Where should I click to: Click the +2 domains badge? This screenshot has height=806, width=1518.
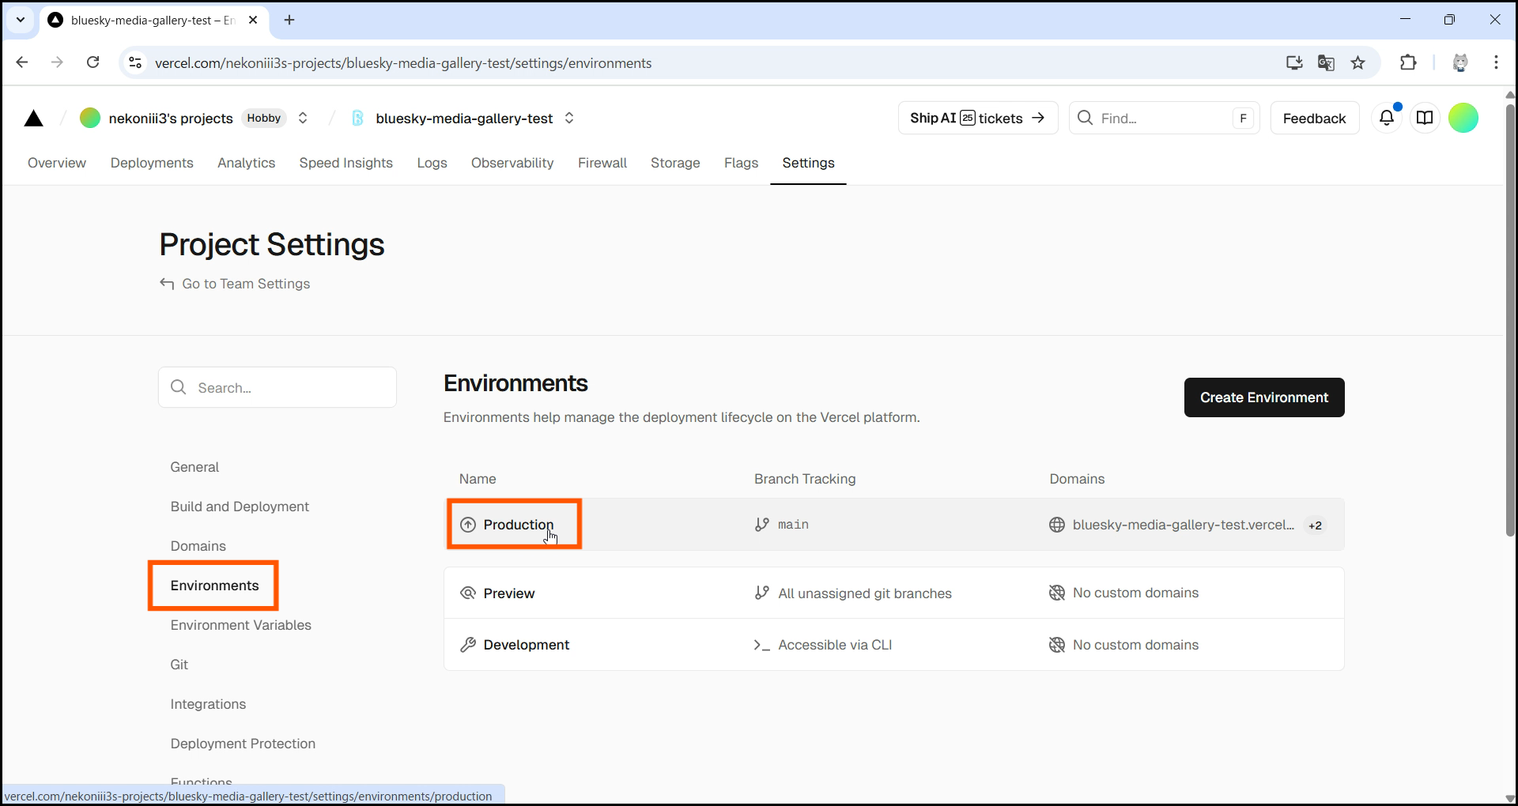[1315, 525]
